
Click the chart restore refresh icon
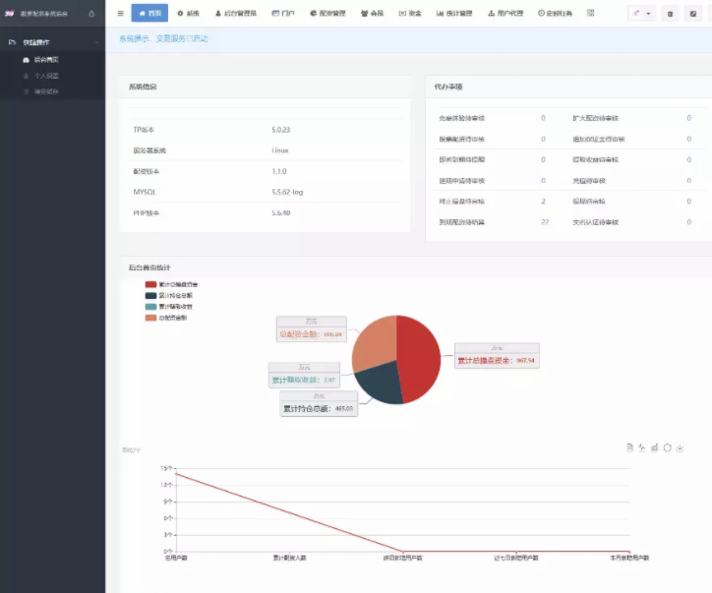point(667,447)
